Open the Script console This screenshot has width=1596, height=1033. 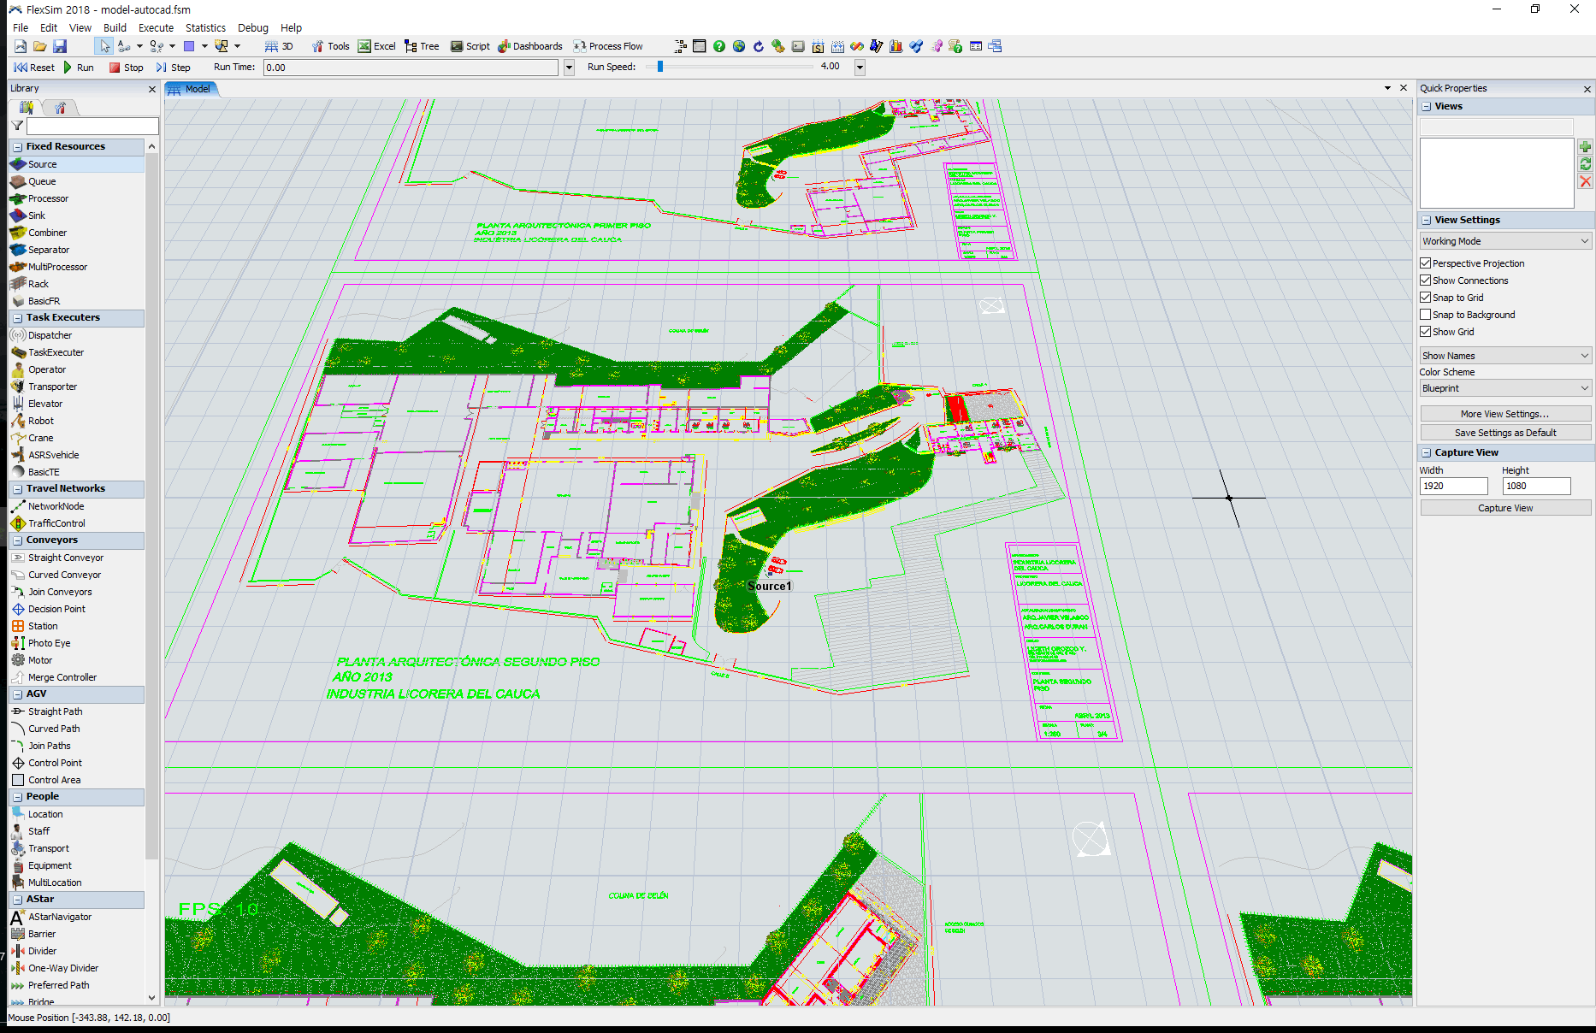coord(470,46)
